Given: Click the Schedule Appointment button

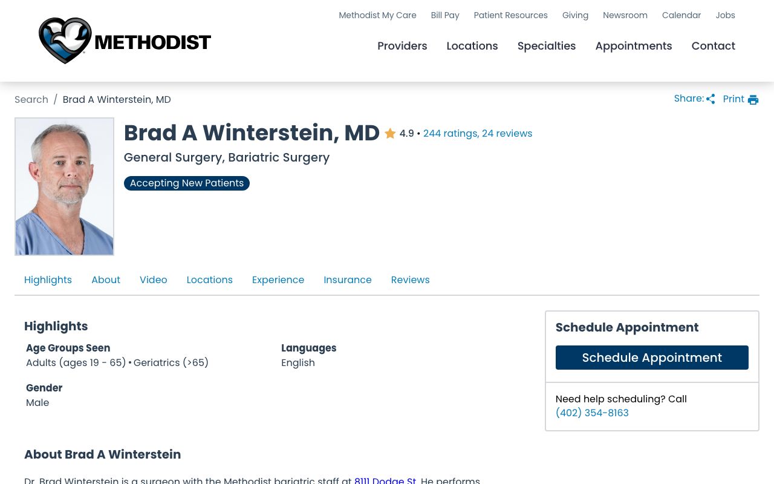Looking at the screenshot, I should 652,358.
